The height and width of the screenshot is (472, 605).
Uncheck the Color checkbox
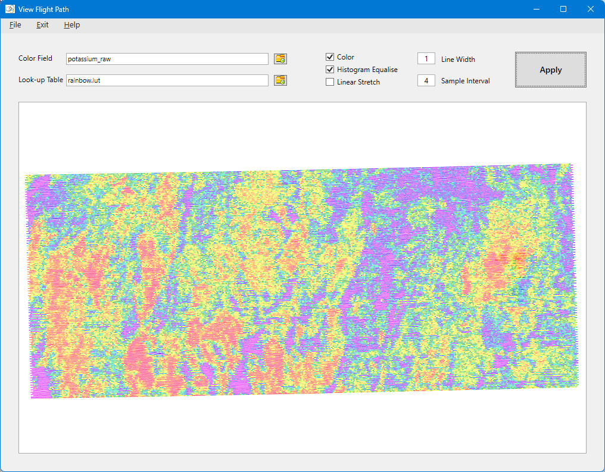pyautogui.click(x=330, y=57)
